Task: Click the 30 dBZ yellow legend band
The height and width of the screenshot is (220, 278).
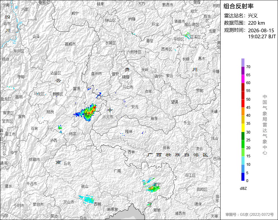Action: [x=243, y=128]
